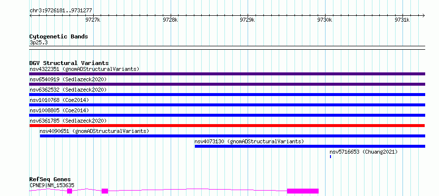Click the left arrowhead of the ruler
This screenshot has height=196, width=439.
pos(31,15)
